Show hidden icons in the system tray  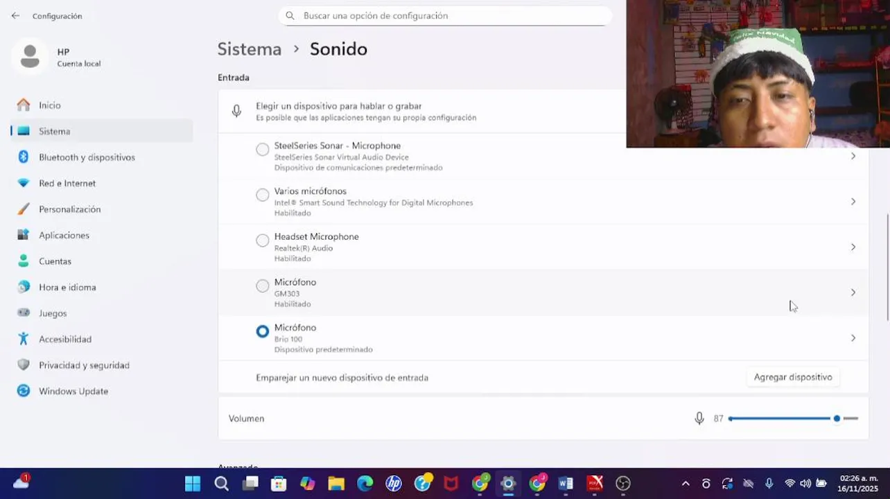click(686, 484)
